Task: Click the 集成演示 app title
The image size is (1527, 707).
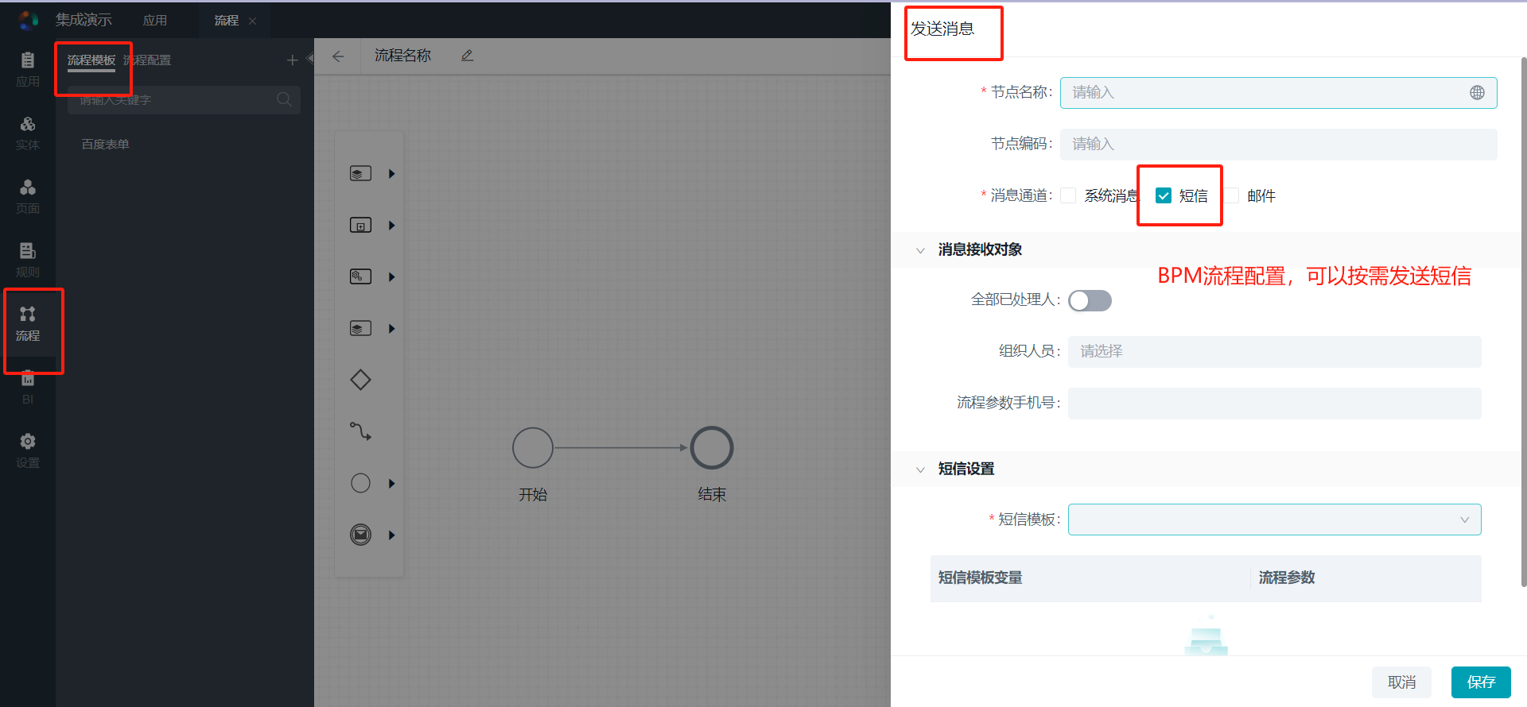Action: coord(84,20)
